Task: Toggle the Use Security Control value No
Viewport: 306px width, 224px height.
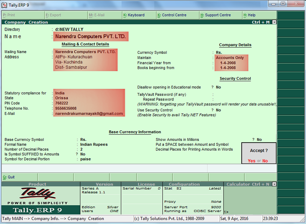Action: [218, 110]
